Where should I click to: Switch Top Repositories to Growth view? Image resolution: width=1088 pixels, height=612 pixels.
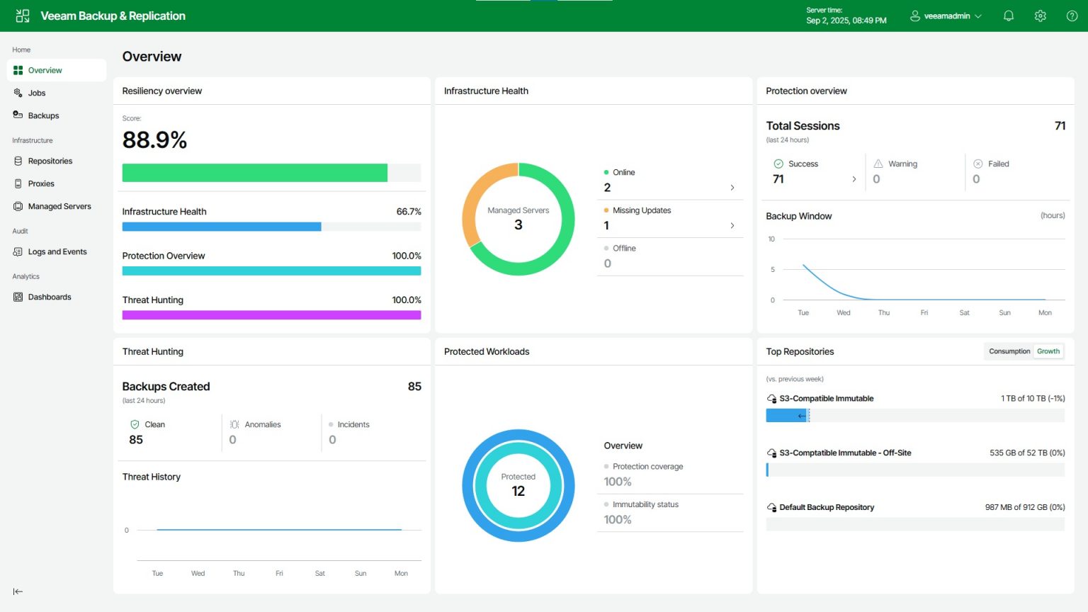click(1048, 351)
